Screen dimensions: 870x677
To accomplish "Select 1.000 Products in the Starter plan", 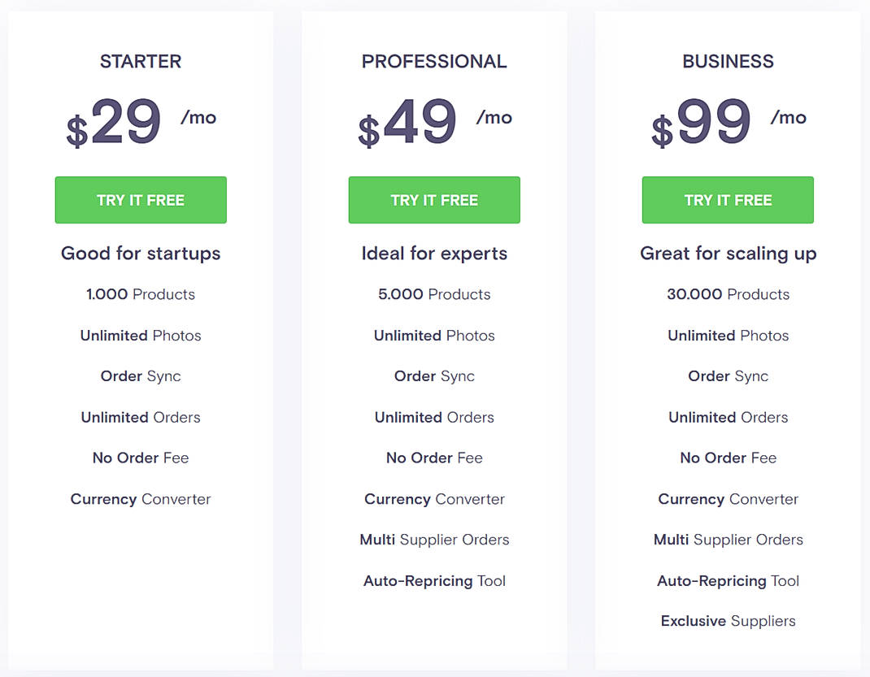I will (x=140, y=294).
